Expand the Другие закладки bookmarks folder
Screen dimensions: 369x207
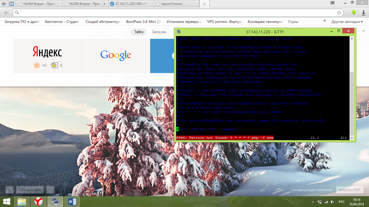click(347, 22)
